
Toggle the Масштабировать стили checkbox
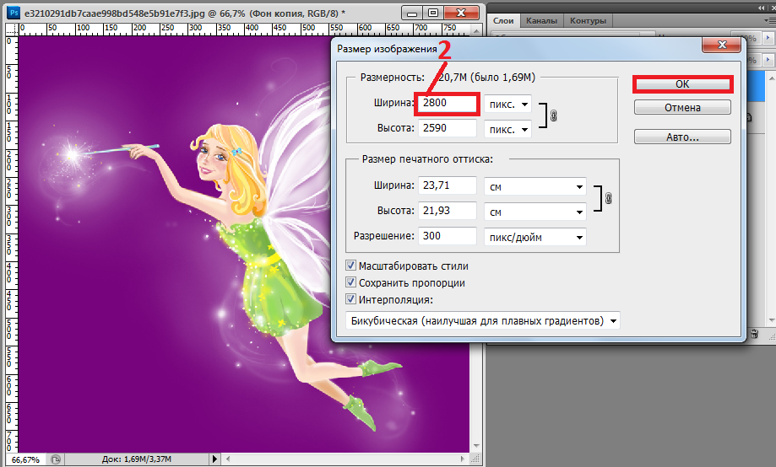pos(351,266)
